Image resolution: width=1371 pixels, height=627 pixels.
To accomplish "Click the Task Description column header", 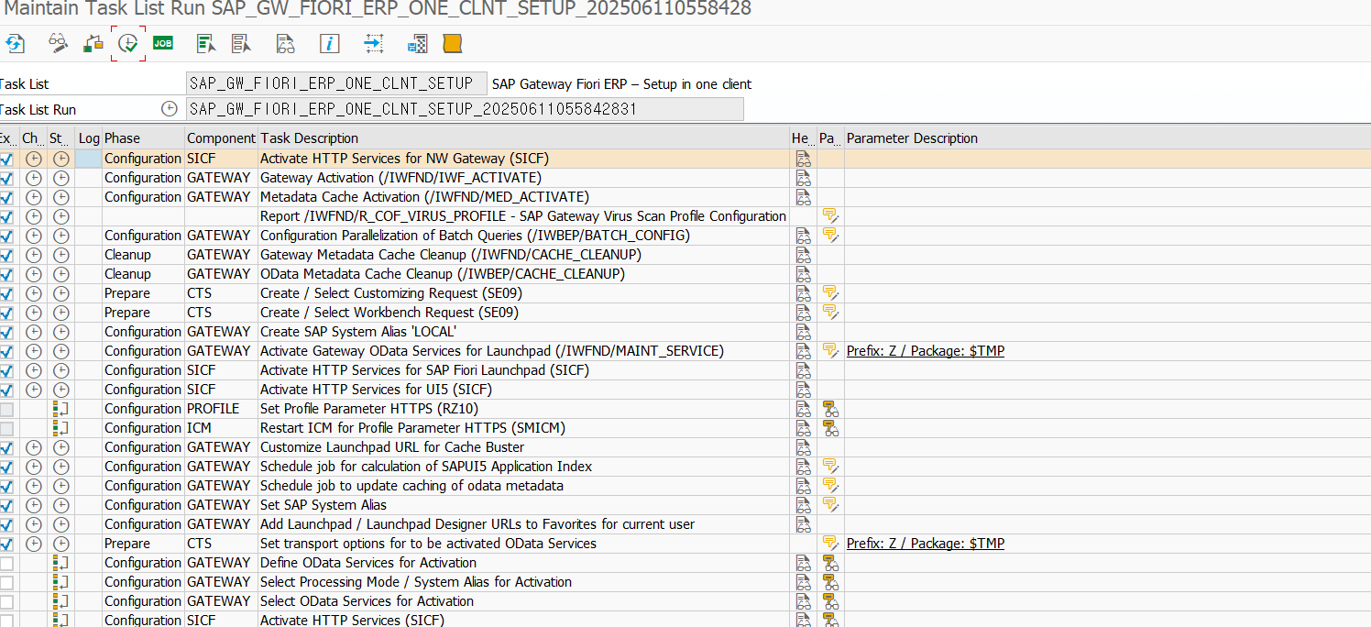I will (524, 138).
